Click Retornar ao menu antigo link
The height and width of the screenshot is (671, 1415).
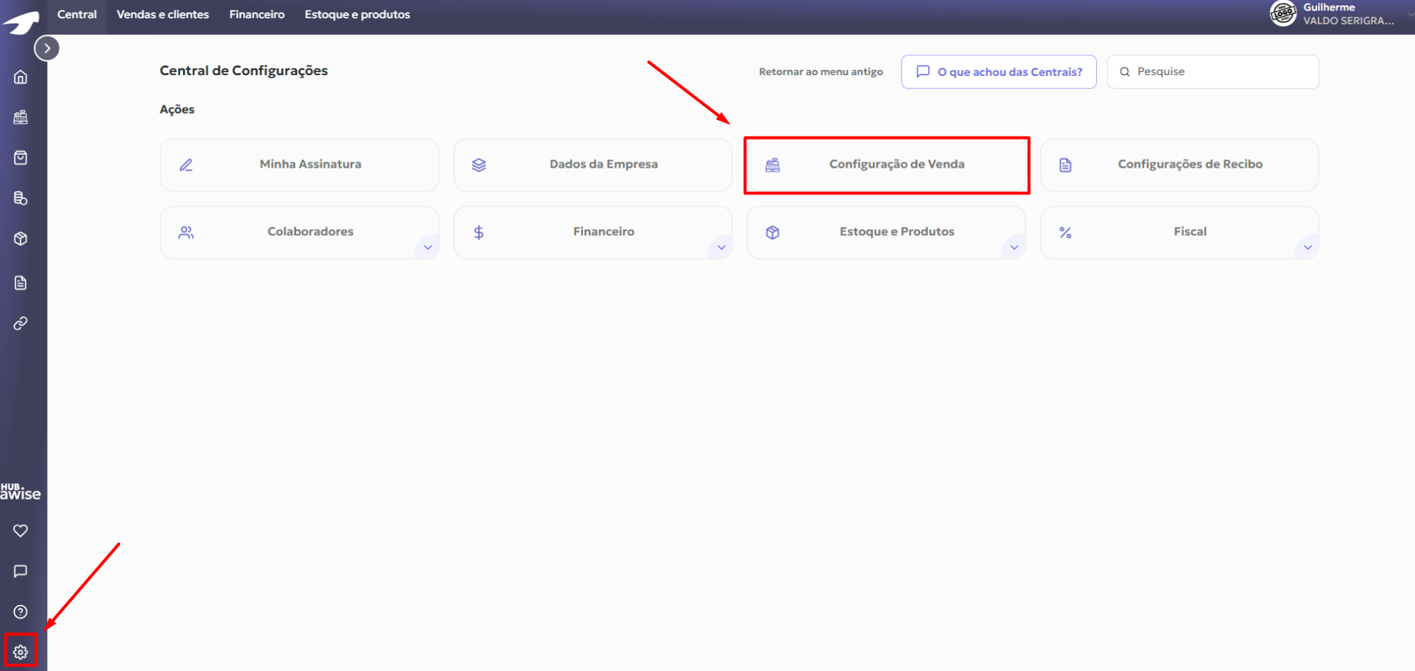pos(821,72)
